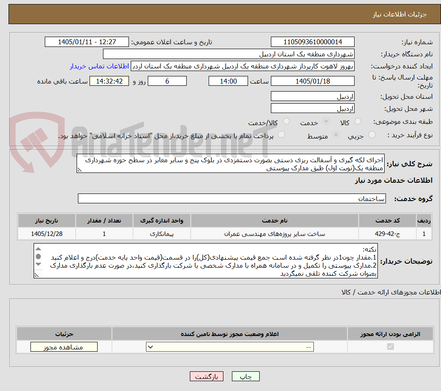The height and width of the screenshot is (391, 441).
Task: Click the service group field ساختمان
Action: pyautogui.click(x=232, y=198)
